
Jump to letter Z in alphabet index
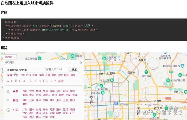point(55,81)
